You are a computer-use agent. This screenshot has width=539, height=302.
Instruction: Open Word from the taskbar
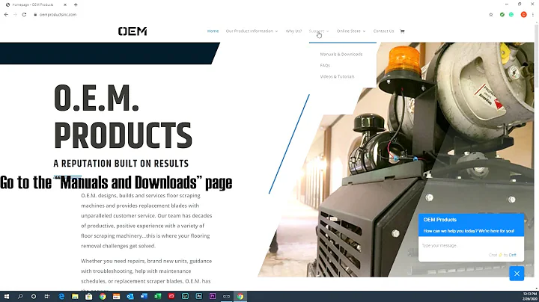tap(144, 296)
